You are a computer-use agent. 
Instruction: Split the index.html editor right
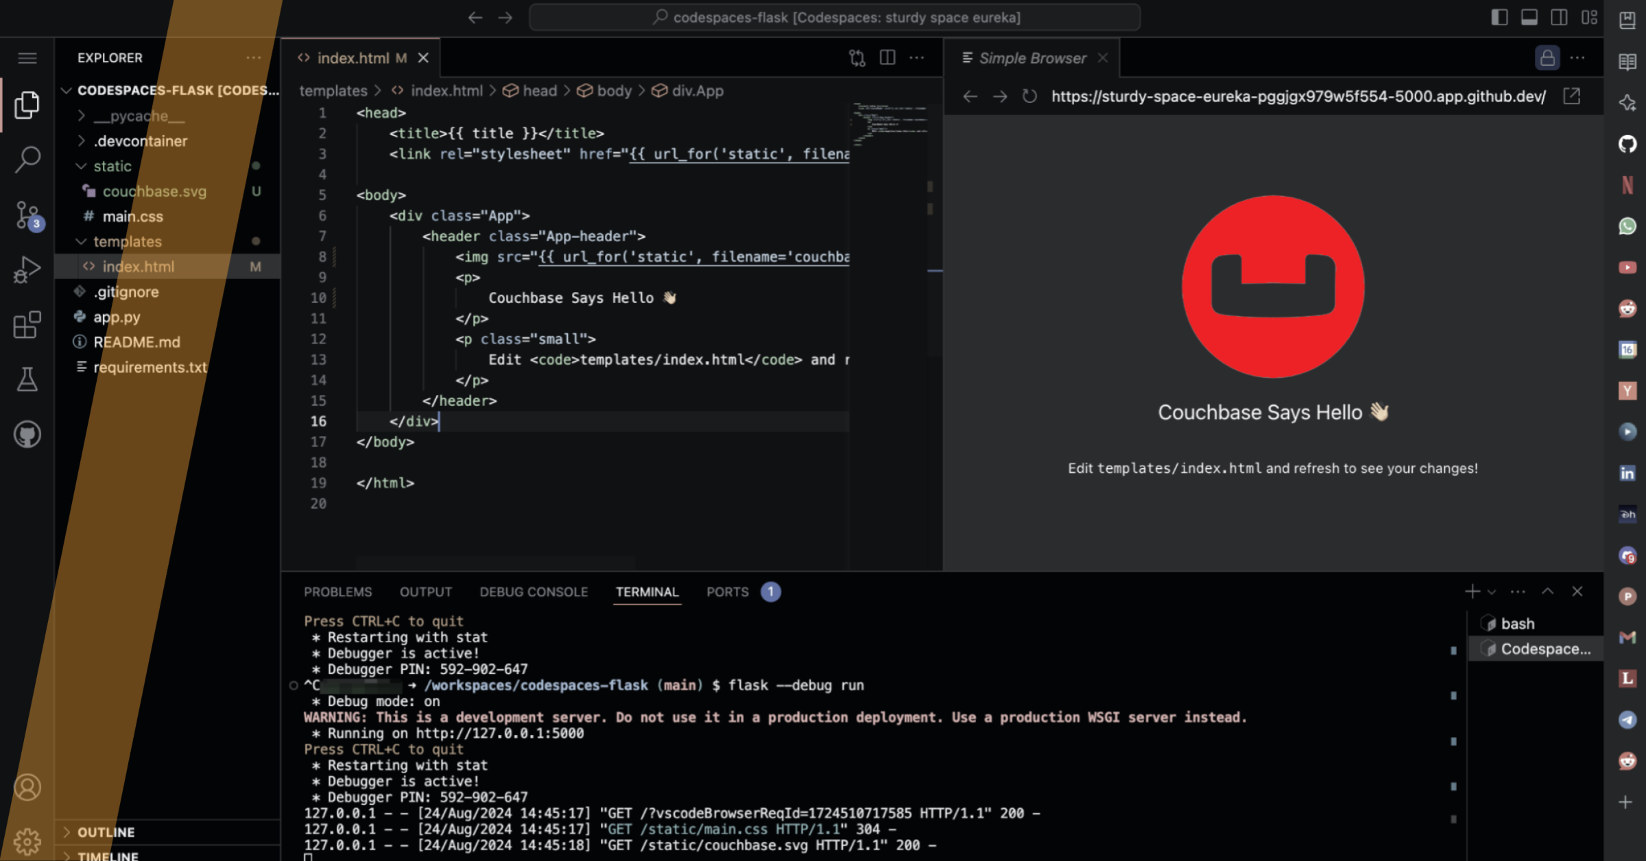click(x=887, y=58)
